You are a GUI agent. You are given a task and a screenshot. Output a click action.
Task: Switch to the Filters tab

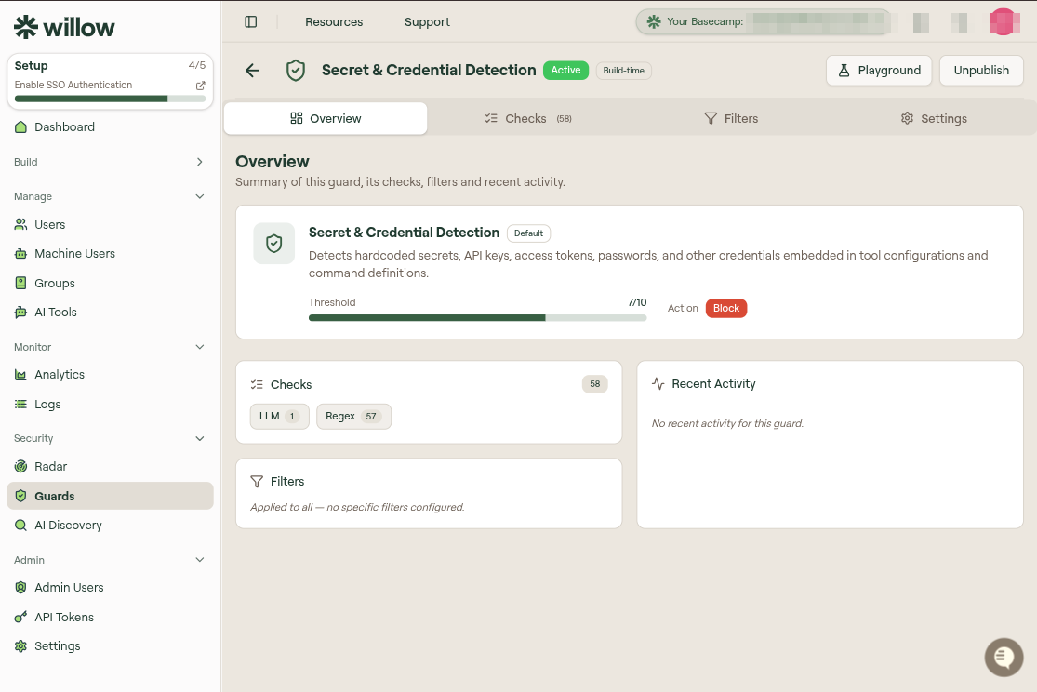pyautogui.click(x=731, y=118)
